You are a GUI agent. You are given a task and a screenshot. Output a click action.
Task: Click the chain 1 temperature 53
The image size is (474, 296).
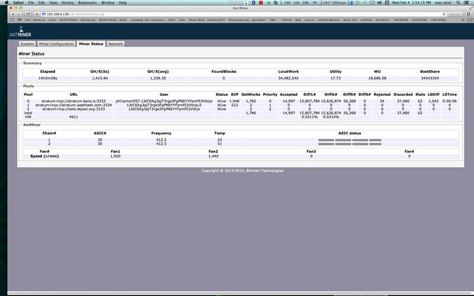click(219, 140)
